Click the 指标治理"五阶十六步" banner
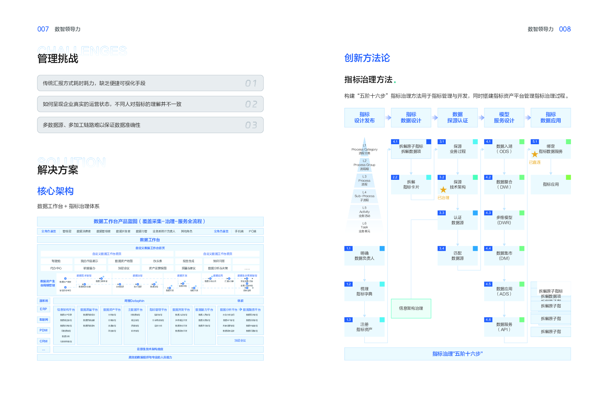The width and height of the screenshot is (608, 398). pos(458,354)
